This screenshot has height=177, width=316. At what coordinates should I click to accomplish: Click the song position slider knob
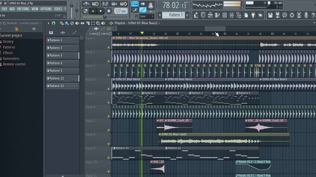click(x=105, y=17)
